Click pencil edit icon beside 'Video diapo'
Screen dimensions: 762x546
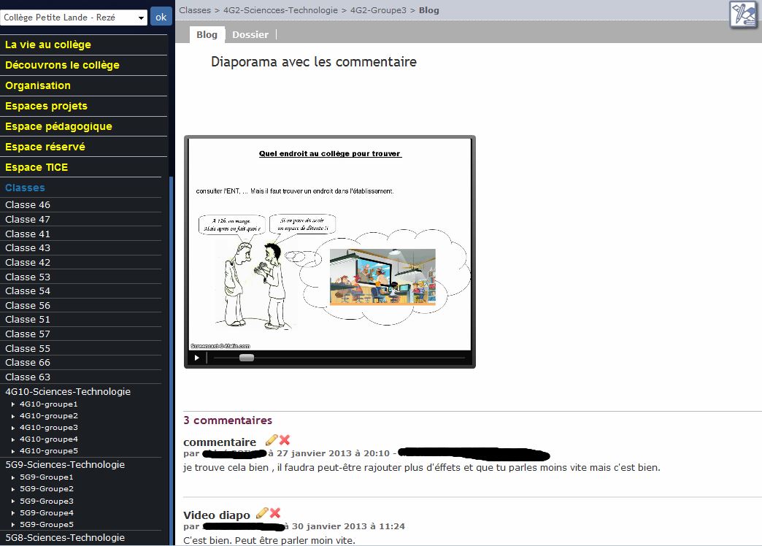pyautogui.click(x=261, y=513)
